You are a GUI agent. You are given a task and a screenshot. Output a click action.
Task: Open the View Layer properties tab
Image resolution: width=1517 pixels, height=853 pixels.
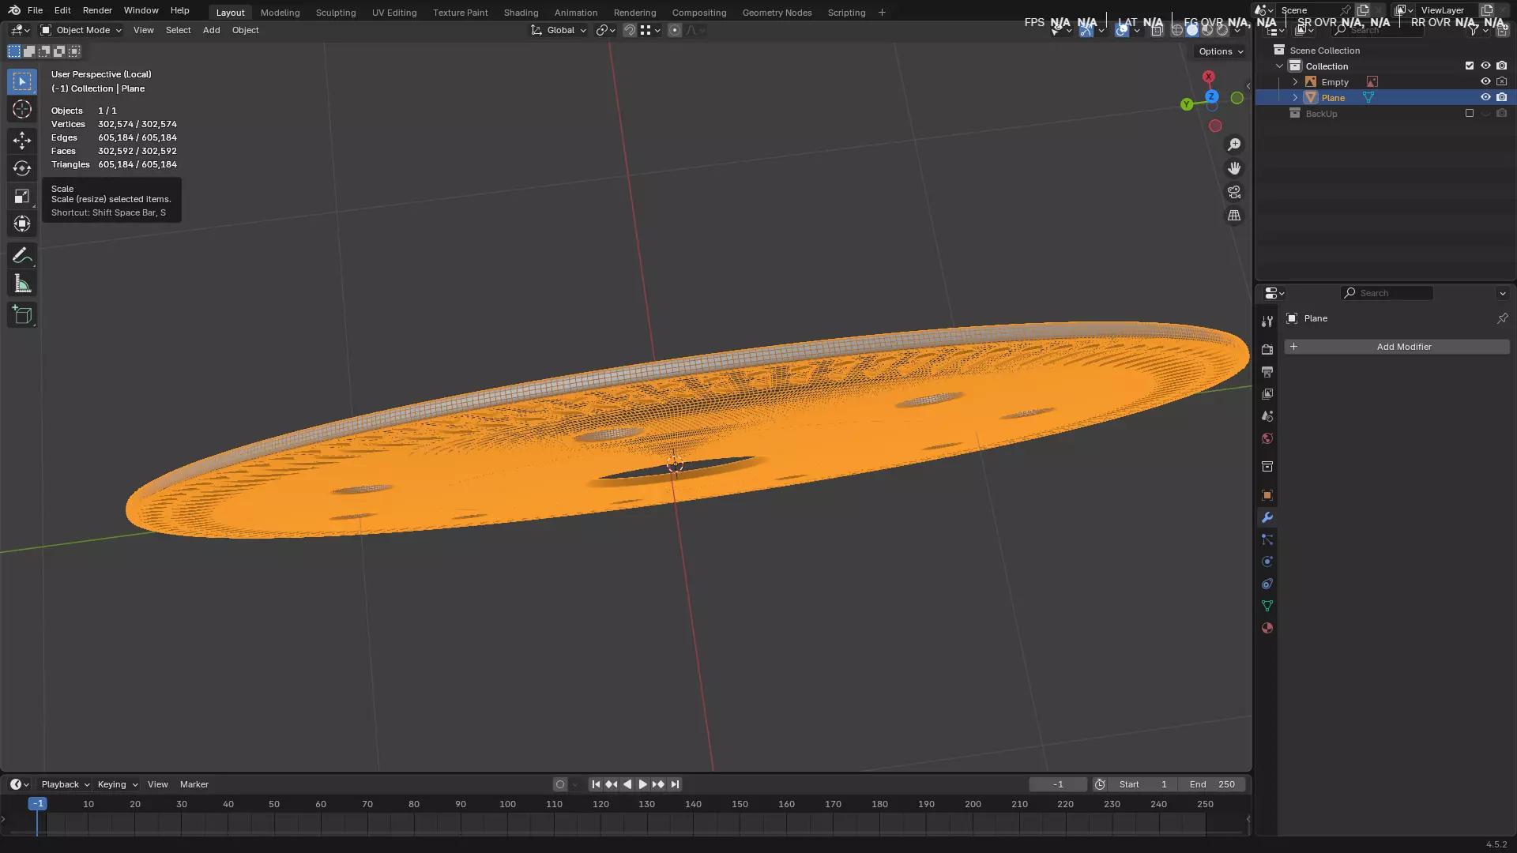[x=1267, y=393]
